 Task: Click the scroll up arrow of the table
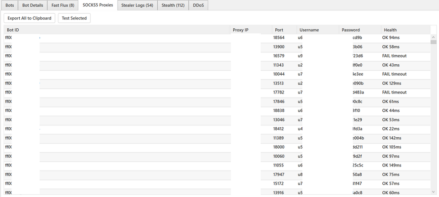coord(434,37)
